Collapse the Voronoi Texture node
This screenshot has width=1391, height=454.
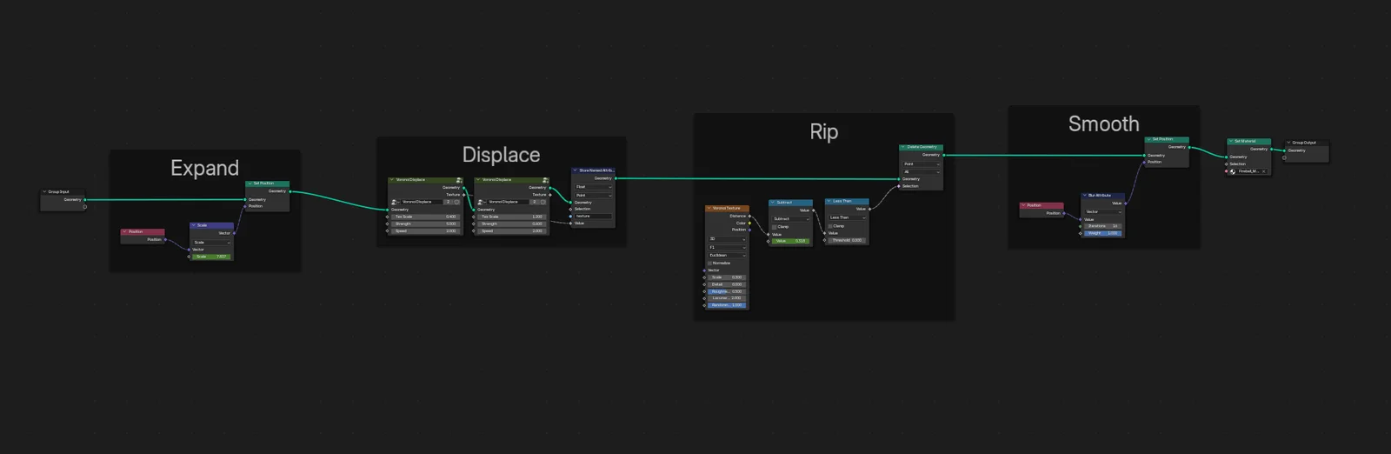709,208
